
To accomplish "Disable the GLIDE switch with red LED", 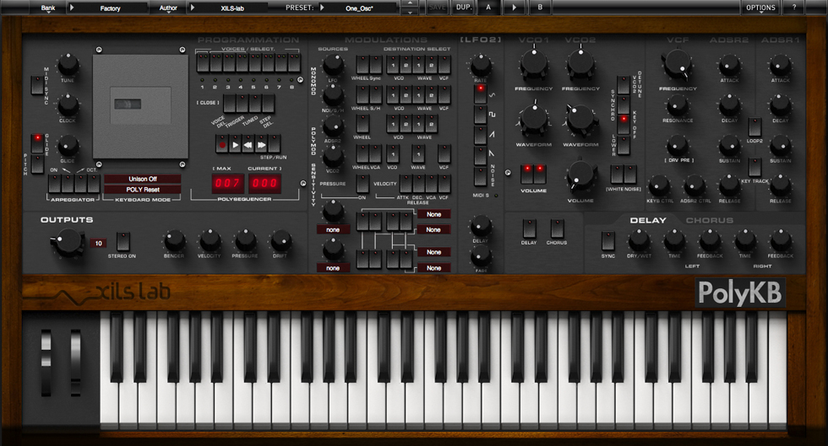I will point(37,144).
